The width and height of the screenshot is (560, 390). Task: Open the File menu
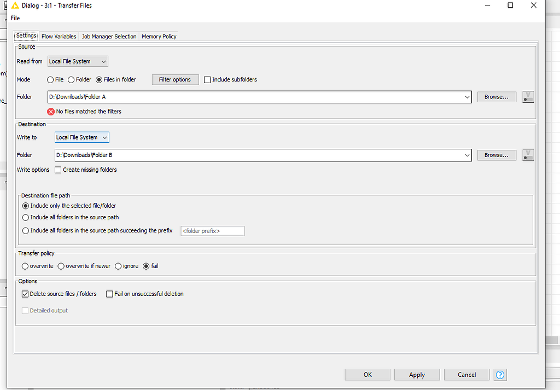[x=15, y=18]
